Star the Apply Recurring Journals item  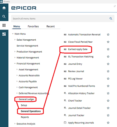tap(108, 123)
